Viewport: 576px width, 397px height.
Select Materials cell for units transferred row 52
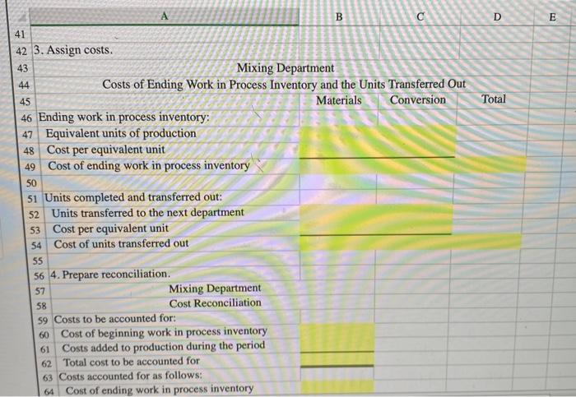(x=338, y=212)
